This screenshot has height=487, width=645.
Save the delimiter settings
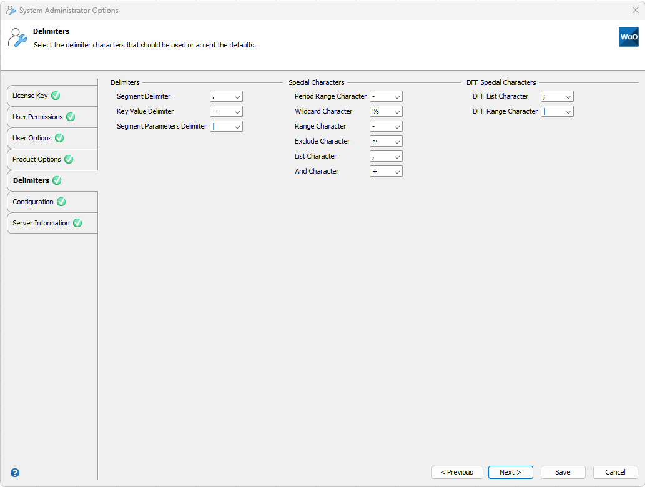click(563, 472)
